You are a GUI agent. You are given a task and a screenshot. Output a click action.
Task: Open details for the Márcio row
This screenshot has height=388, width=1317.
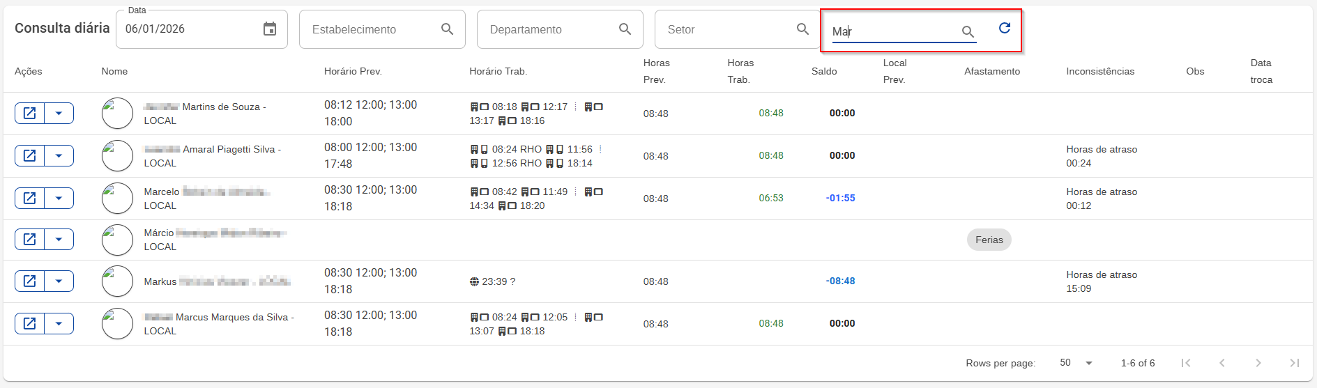(x=29, y=239)
